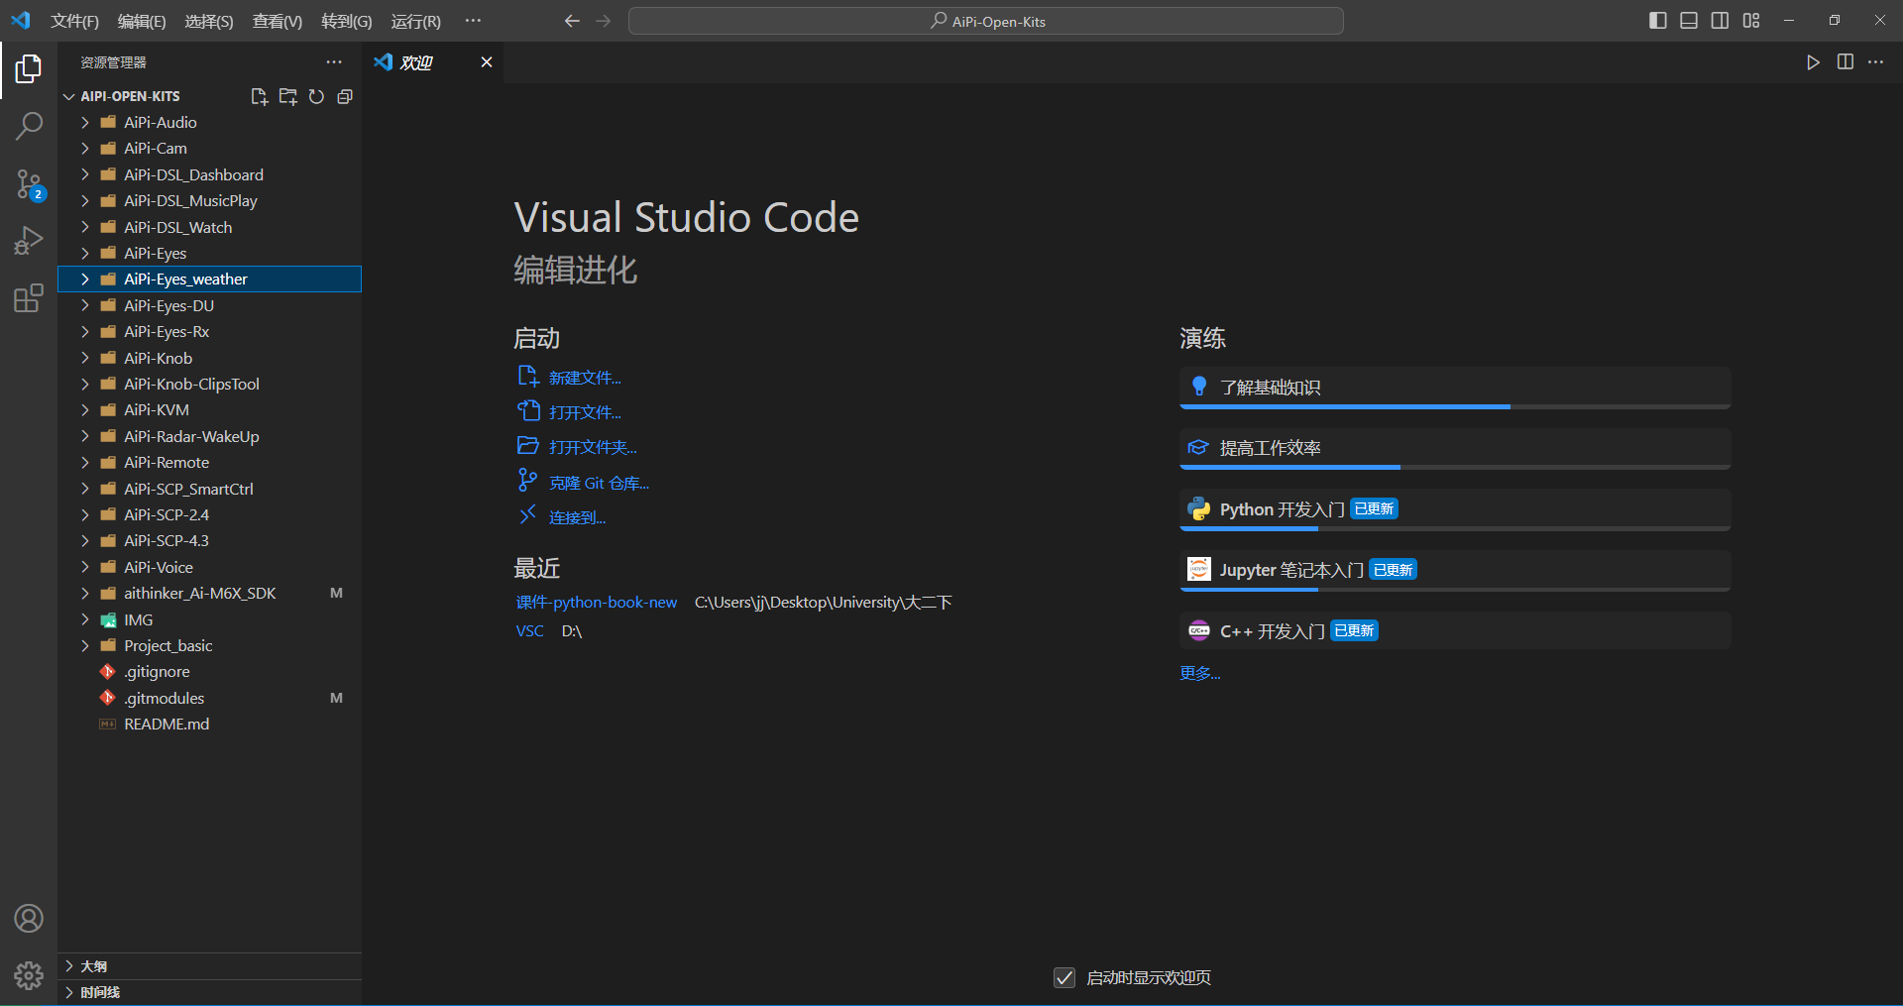Open recent VSC folder link
Viewport: 1903px width, 1006px height.
(x=529, y=631)
